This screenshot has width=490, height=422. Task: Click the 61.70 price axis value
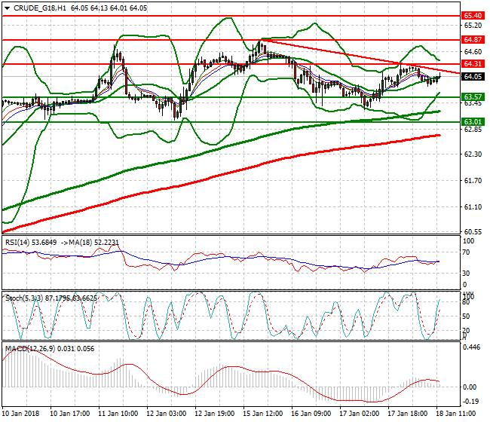[x=473, y=181]
